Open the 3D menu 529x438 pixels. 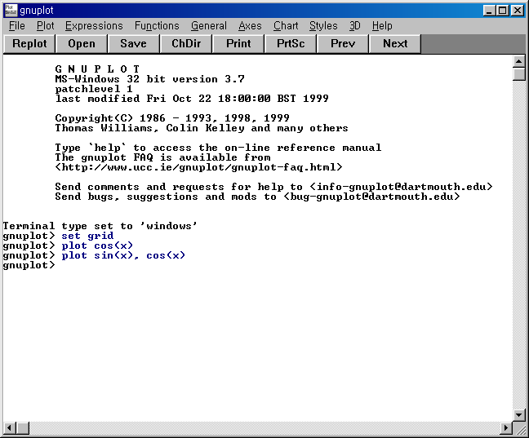(354, 26)
